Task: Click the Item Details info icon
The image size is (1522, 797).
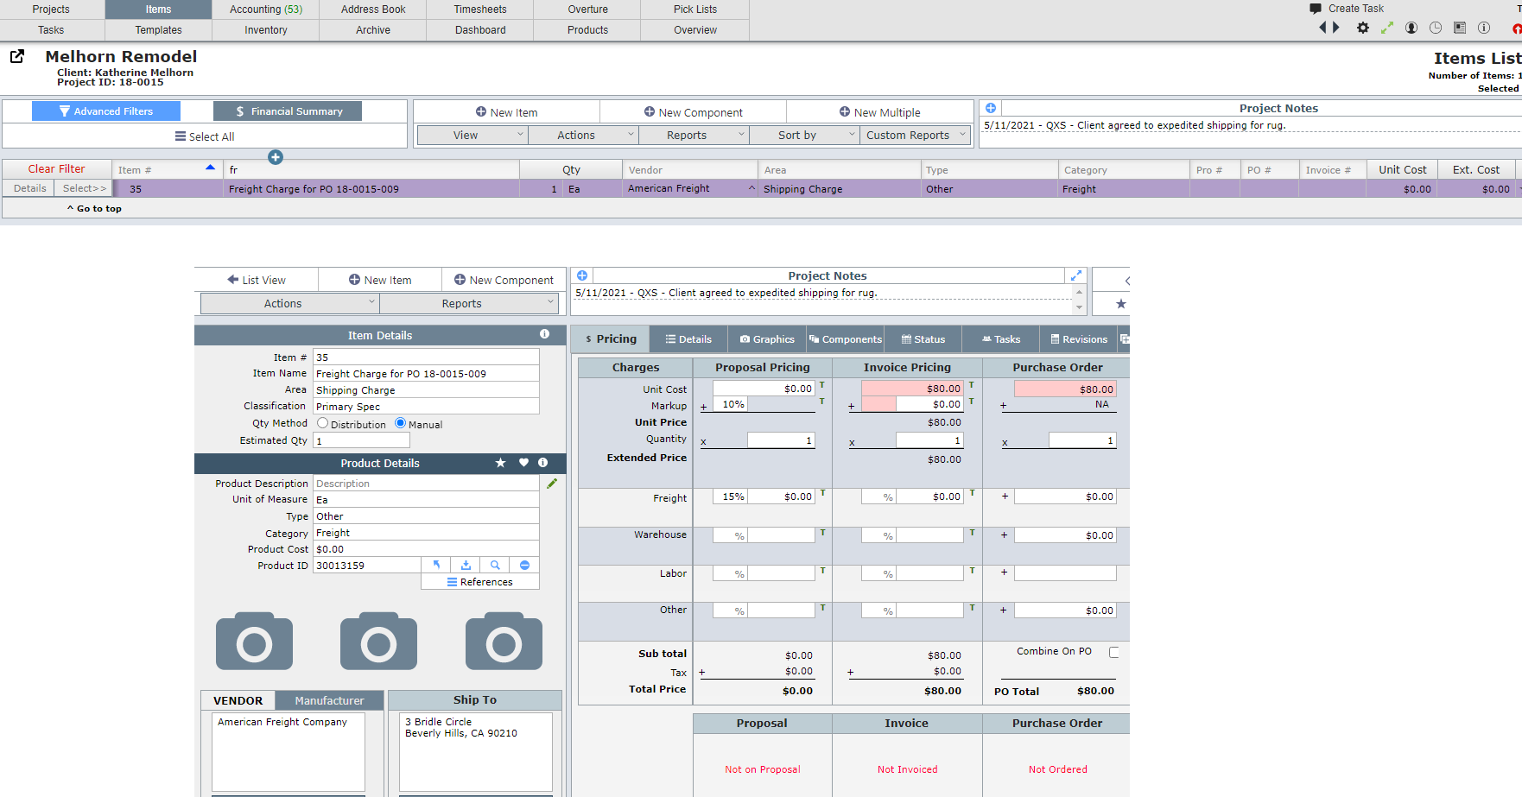Action: pos(544,334)
